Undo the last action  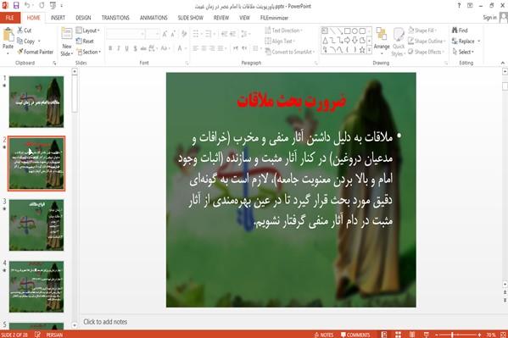click(x=27, y=5)
